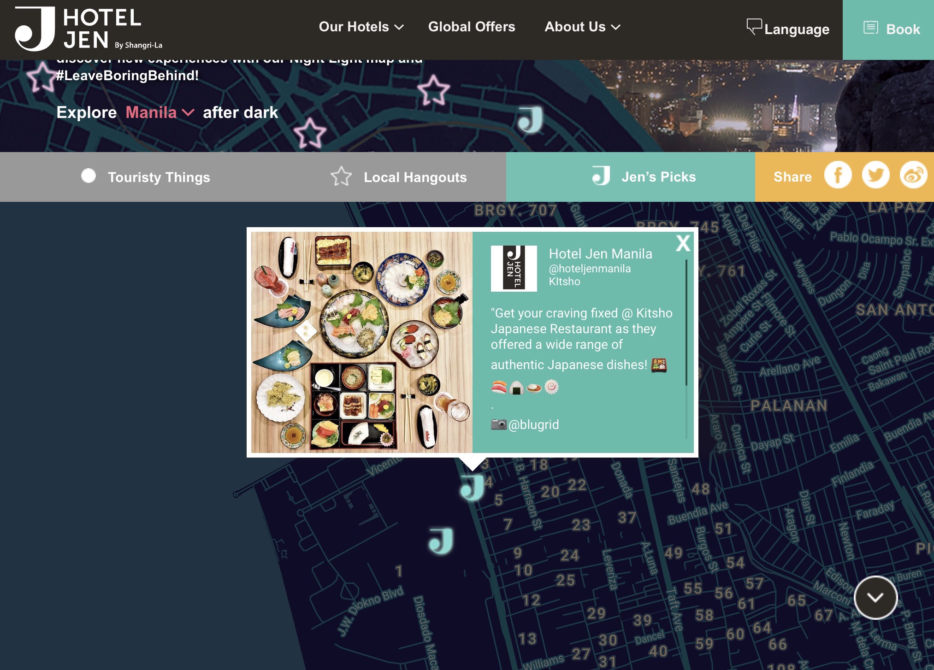Viewport: 934px width, 670px height.
Task: Open Global Offers page
Action: [x=472, y=27]
